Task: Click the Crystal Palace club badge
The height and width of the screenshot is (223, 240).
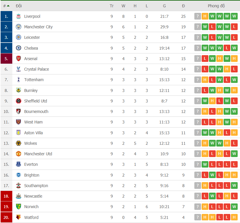Action: pyautogui.click(x=18, y=69)
